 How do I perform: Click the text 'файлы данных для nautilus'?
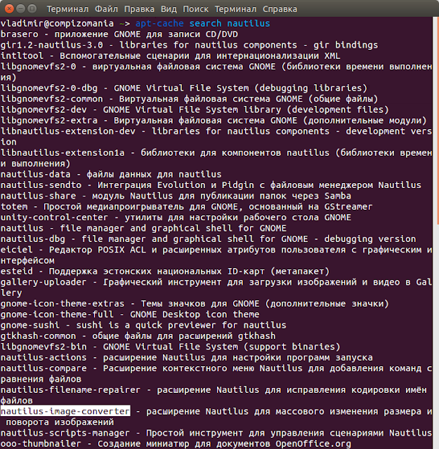(x=154, y=174)
